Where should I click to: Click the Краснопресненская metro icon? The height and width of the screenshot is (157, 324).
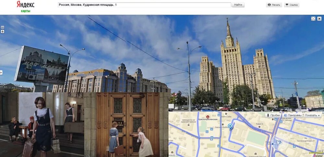(208, 117)
